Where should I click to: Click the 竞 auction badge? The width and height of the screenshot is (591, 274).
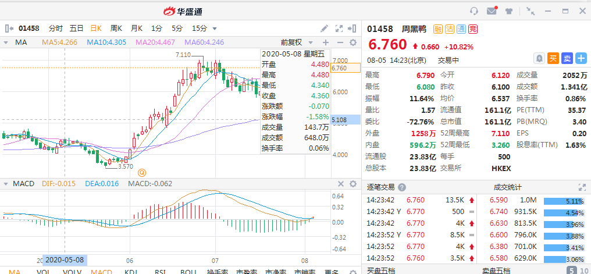pyautogui.click(x=473, y=29)
